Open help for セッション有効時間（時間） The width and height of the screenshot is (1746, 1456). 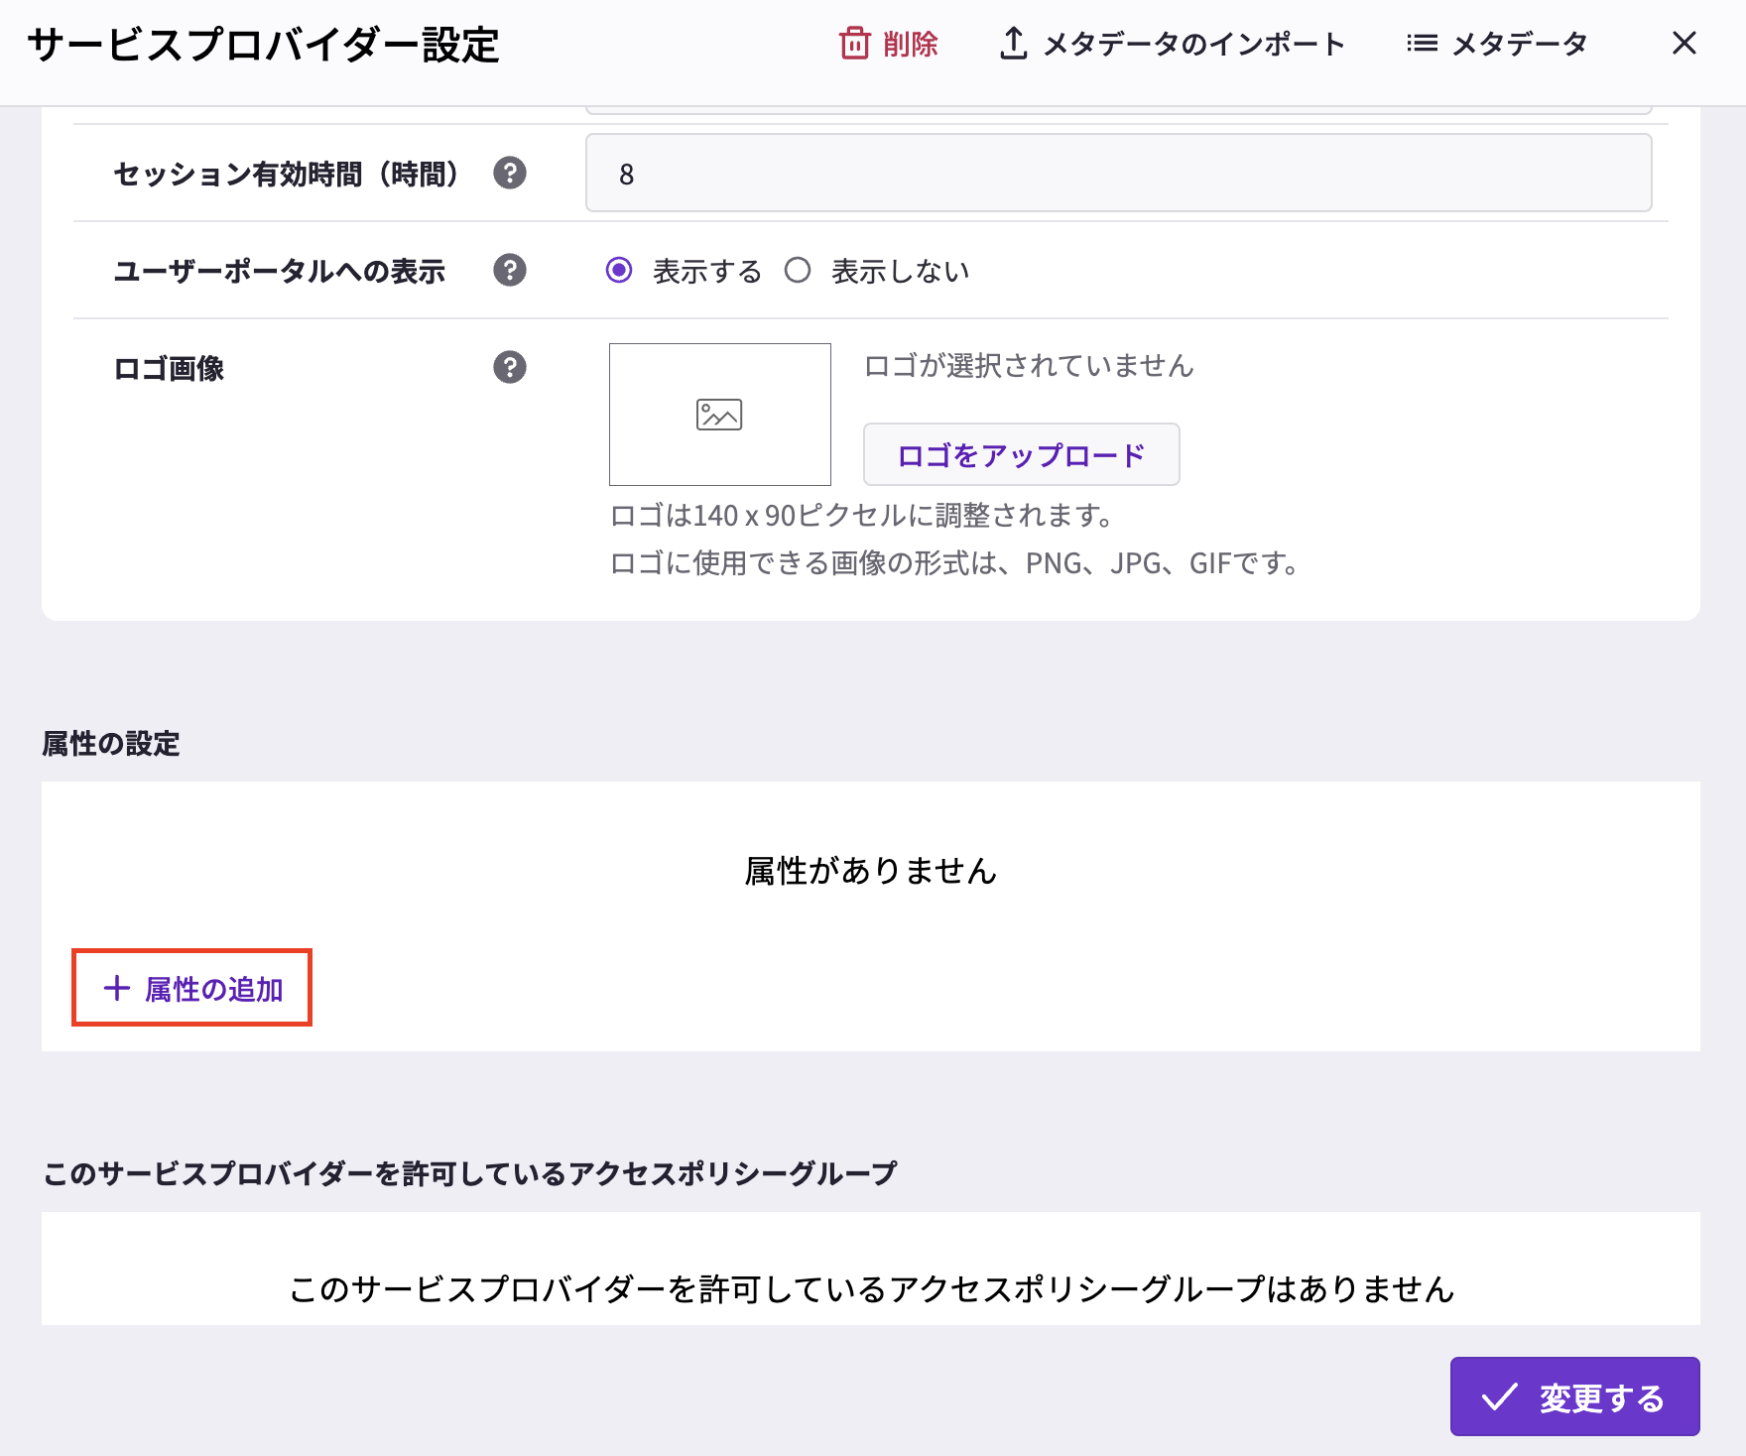coord(510,174)
